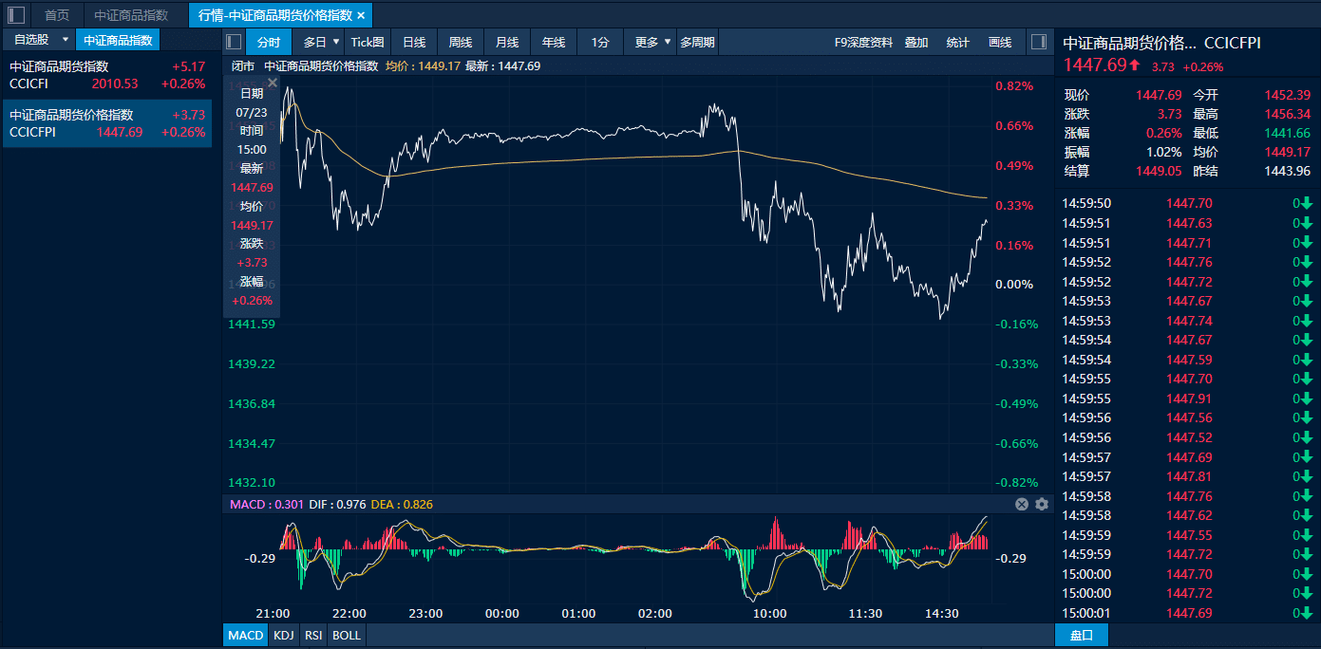This screenshot has width=1321, height=649.
Task: Switch indicator to RSI
Action: (313, 635)
